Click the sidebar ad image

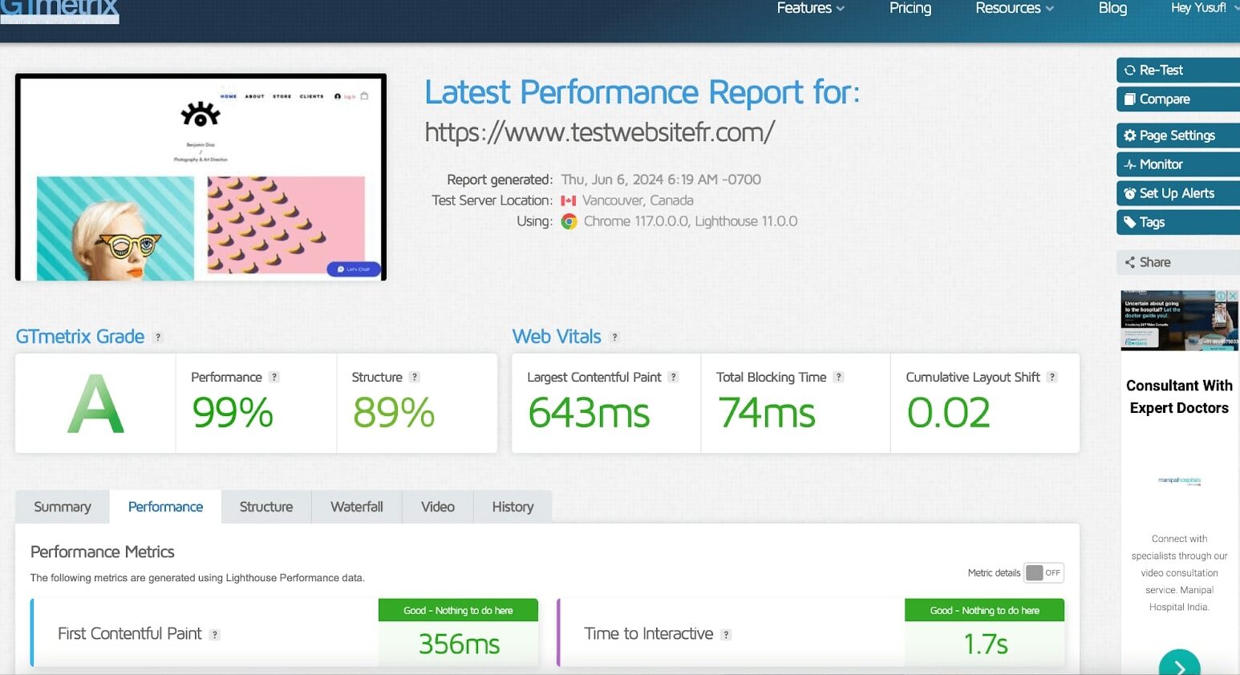pos(1179,321)
